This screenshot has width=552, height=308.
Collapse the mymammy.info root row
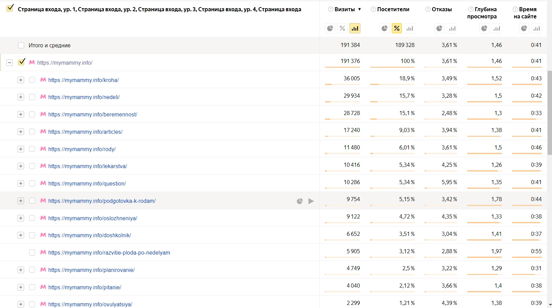[x=10, y=63]
